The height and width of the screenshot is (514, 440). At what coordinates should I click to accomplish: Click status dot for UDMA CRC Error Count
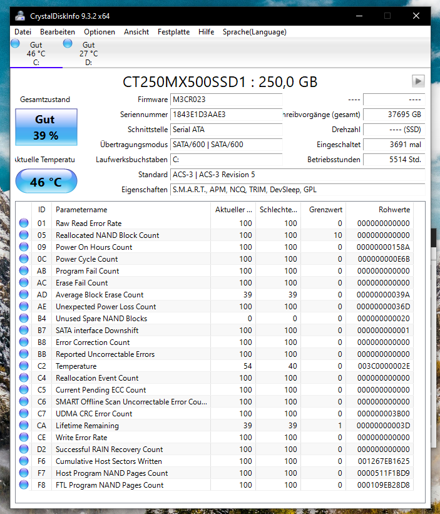[x=24, y=413]
